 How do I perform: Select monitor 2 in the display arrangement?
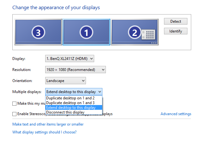135,32
